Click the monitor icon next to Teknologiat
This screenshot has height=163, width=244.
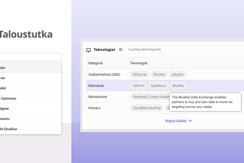[88, 50]
